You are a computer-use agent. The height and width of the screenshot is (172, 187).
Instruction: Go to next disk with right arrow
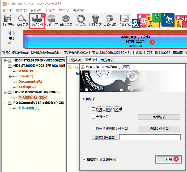(14, 33)
